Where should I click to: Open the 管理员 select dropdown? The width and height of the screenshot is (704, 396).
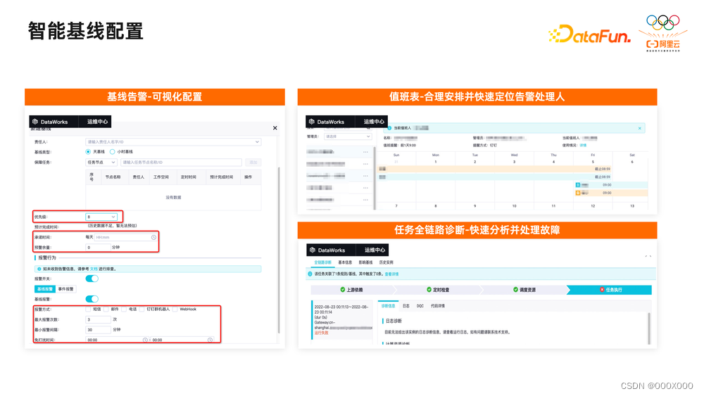tap(348, 136)
